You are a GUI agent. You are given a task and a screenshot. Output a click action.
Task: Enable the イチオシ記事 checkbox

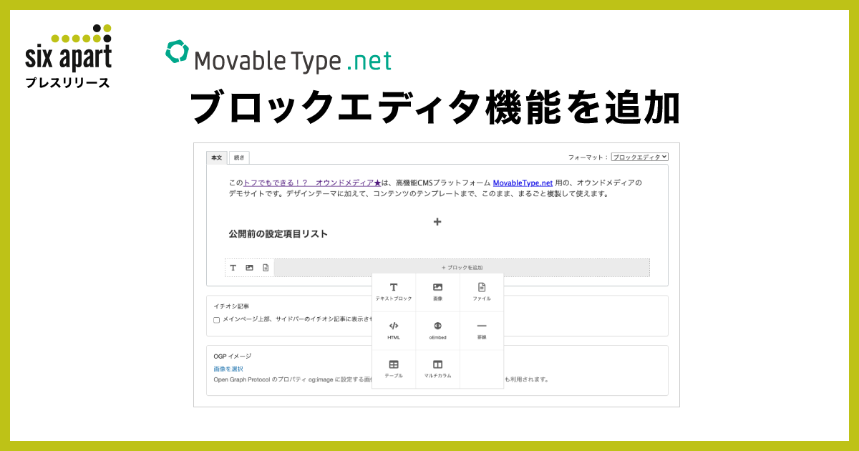pyautogui.click(x=217, y=320)
